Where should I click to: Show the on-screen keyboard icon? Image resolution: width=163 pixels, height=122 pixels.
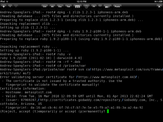pyautogui.click(x=78, y=6)
